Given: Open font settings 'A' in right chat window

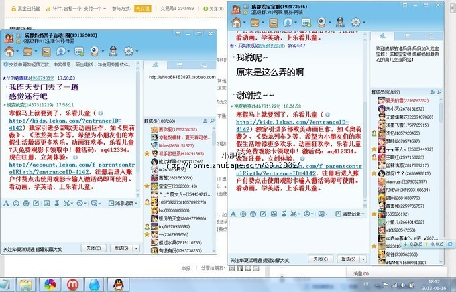Looking at the screenshot, I should tap(233, 214).
